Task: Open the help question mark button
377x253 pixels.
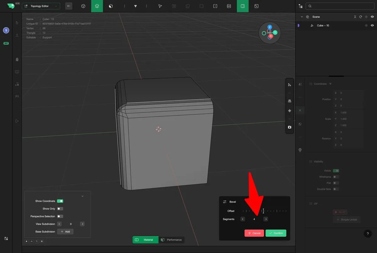Action: [368, 234]
